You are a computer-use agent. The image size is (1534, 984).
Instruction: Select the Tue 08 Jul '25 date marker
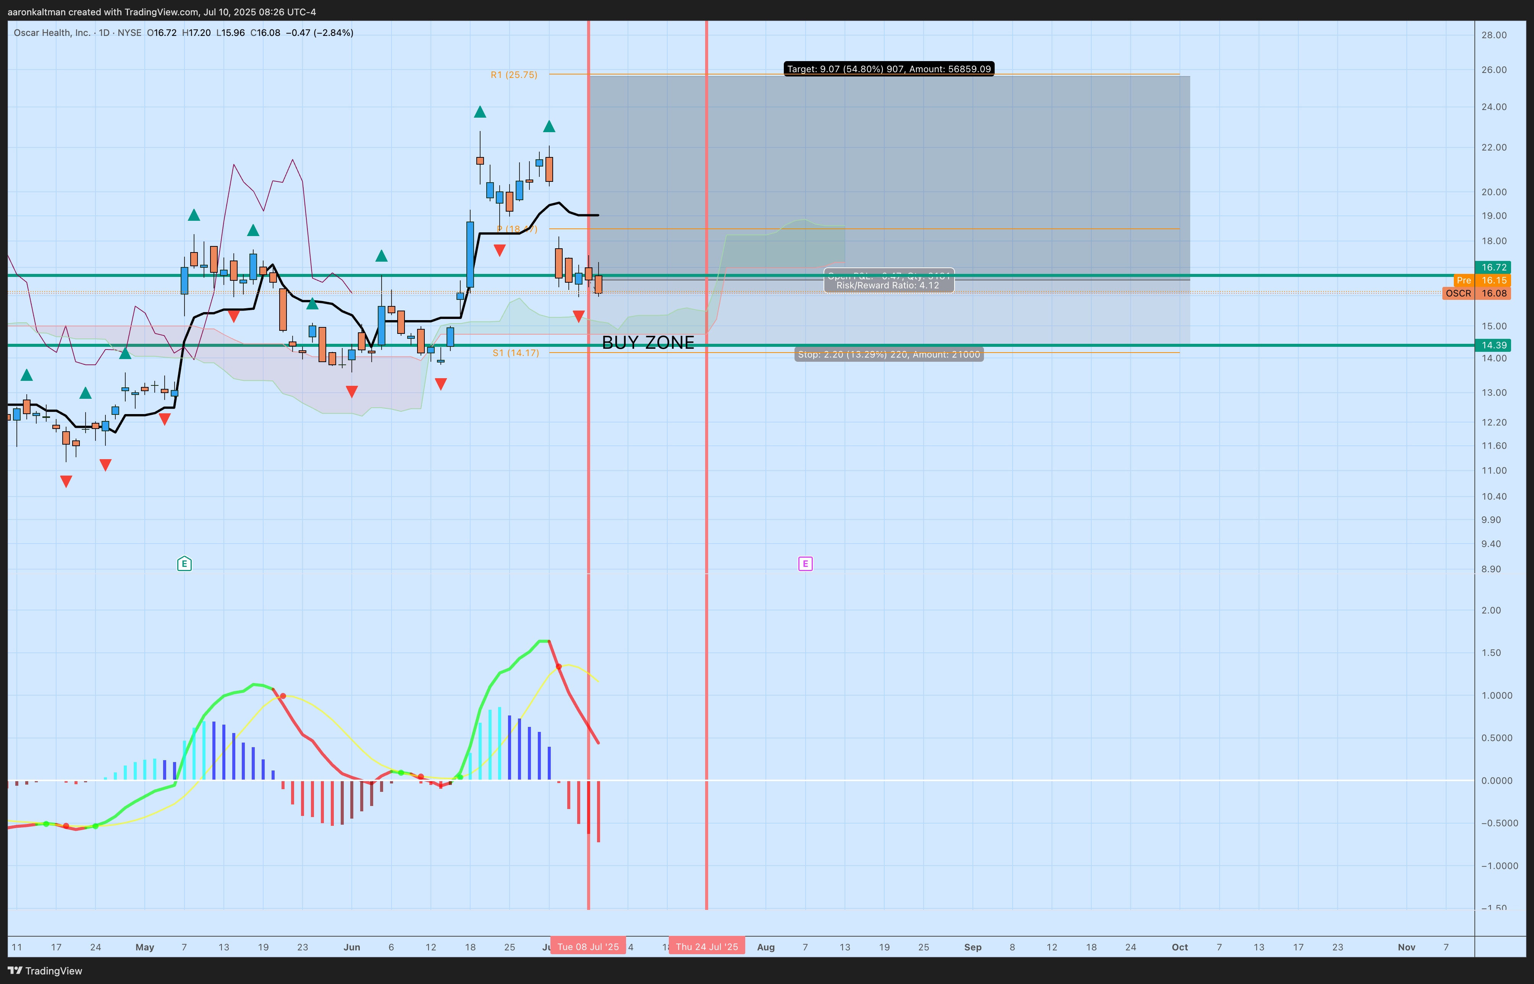coord(588,947)
